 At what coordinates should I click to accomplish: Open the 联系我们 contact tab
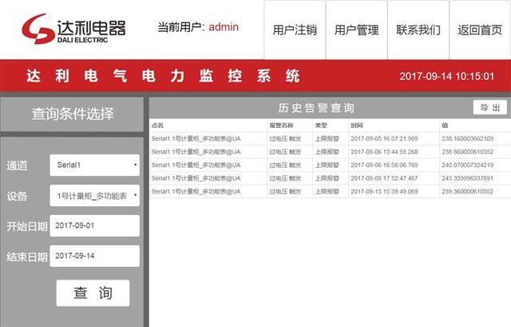pos(418,30)
